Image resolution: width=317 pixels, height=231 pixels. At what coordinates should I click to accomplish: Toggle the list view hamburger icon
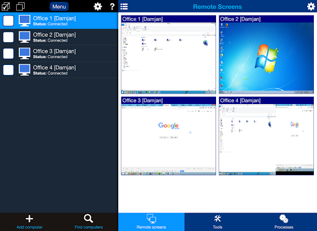pos(124,6)
